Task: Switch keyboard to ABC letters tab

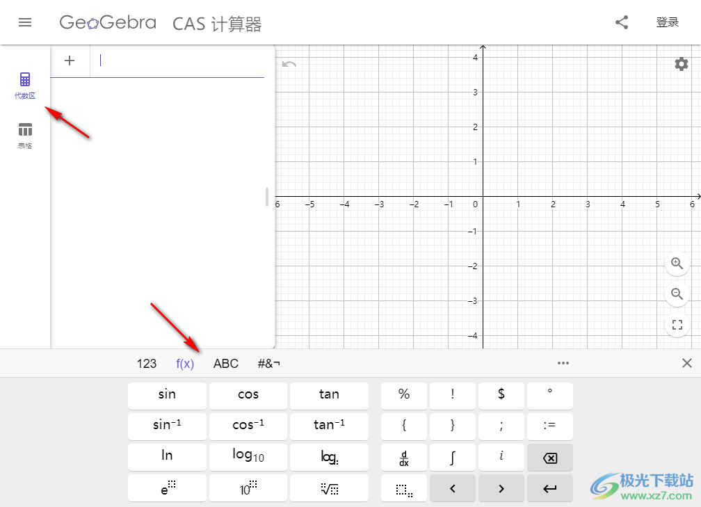Action: (x=225, y=363)
